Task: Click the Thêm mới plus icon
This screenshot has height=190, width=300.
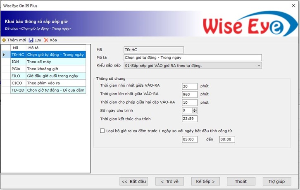Action: click(4, 40)
